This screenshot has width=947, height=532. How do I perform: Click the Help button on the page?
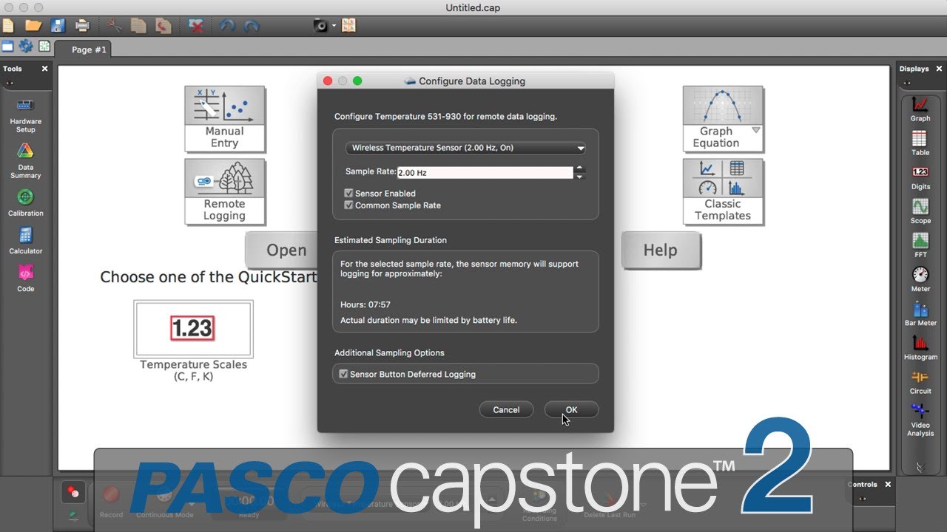(x=660, y=250)
